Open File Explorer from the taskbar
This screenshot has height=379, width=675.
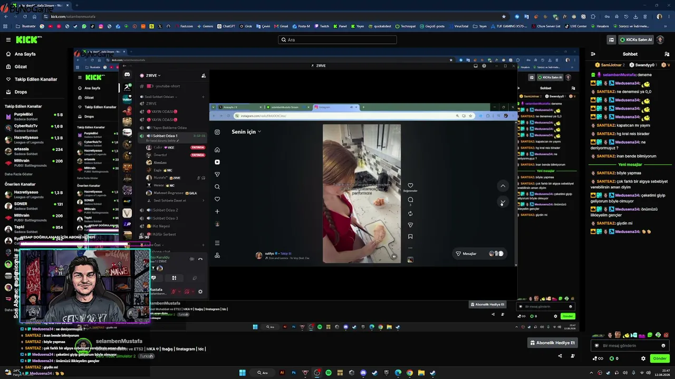(421, 373)
